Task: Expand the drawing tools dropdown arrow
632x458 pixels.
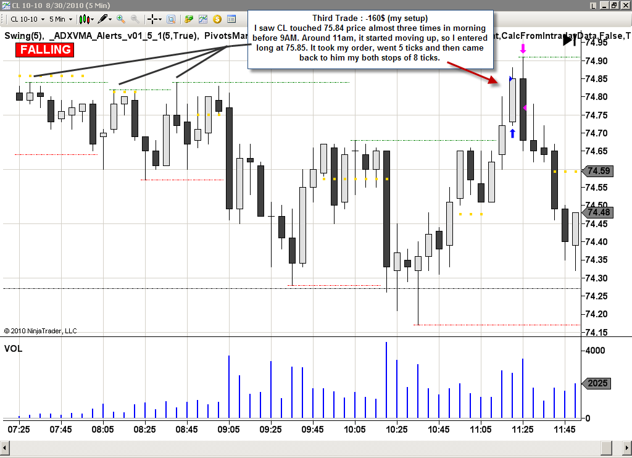Action: coord(110,19)
